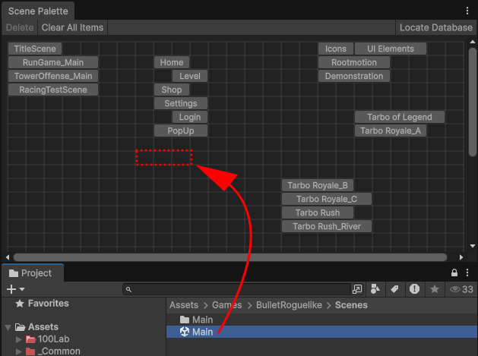The width and height of the screenshot is (478, 356).
Task: Click Locate Database button
Action: point(436,27)
